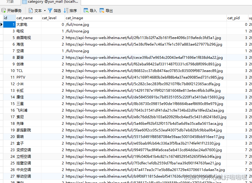Select the highlighted id cell 1
Image resolution: width=252 pixels, height=183 pixels.
pos(9,24)
